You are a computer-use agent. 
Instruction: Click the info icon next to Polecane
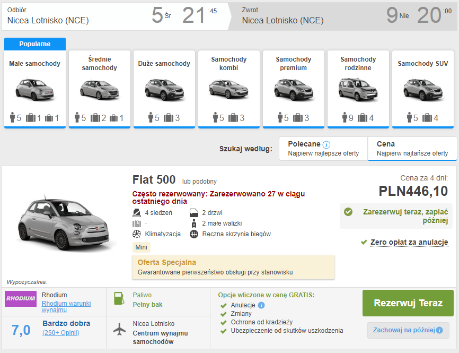[x=326, y=144]
